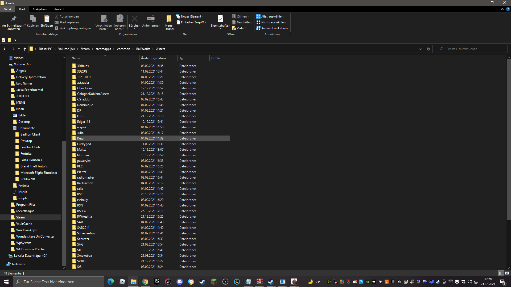Screen dimensions: 511x287
Task: Click the file list vertical scrollbar
Action: [x=509, y=138]
